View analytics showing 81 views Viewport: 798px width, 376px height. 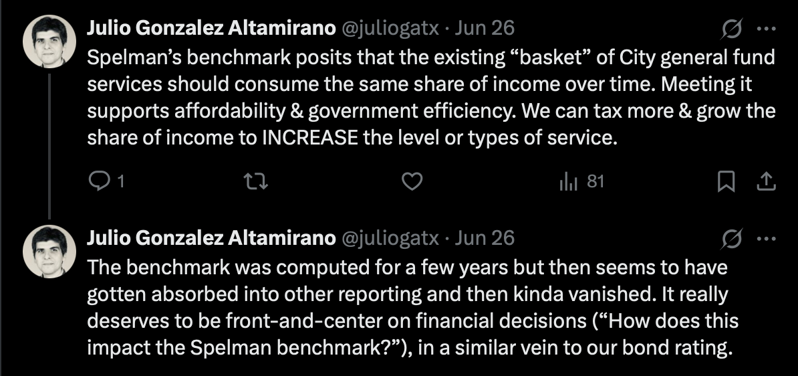coord(581,181)
